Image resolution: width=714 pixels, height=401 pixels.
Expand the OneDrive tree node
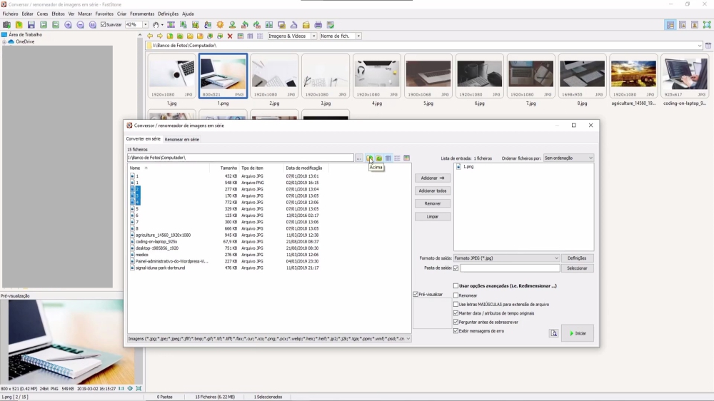(x=4, y=41)
